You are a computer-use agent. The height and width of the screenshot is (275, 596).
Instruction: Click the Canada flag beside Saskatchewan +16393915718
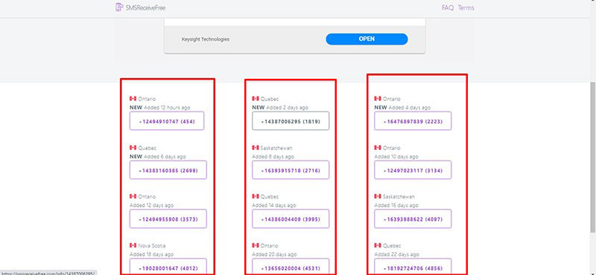pos(256,148)
